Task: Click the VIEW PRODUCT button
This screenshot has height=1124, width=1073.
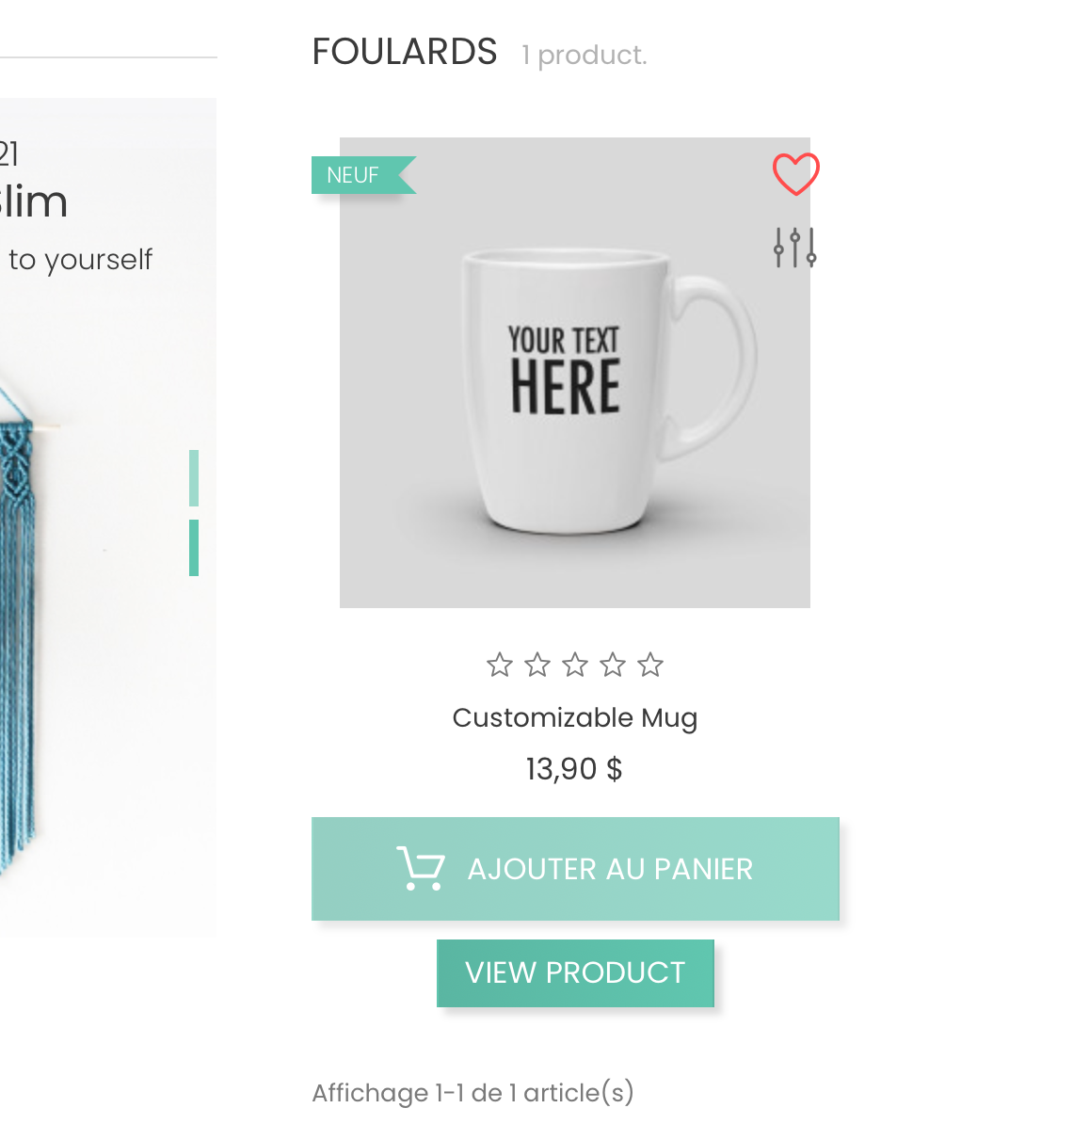Action: [x=575, y=972]
